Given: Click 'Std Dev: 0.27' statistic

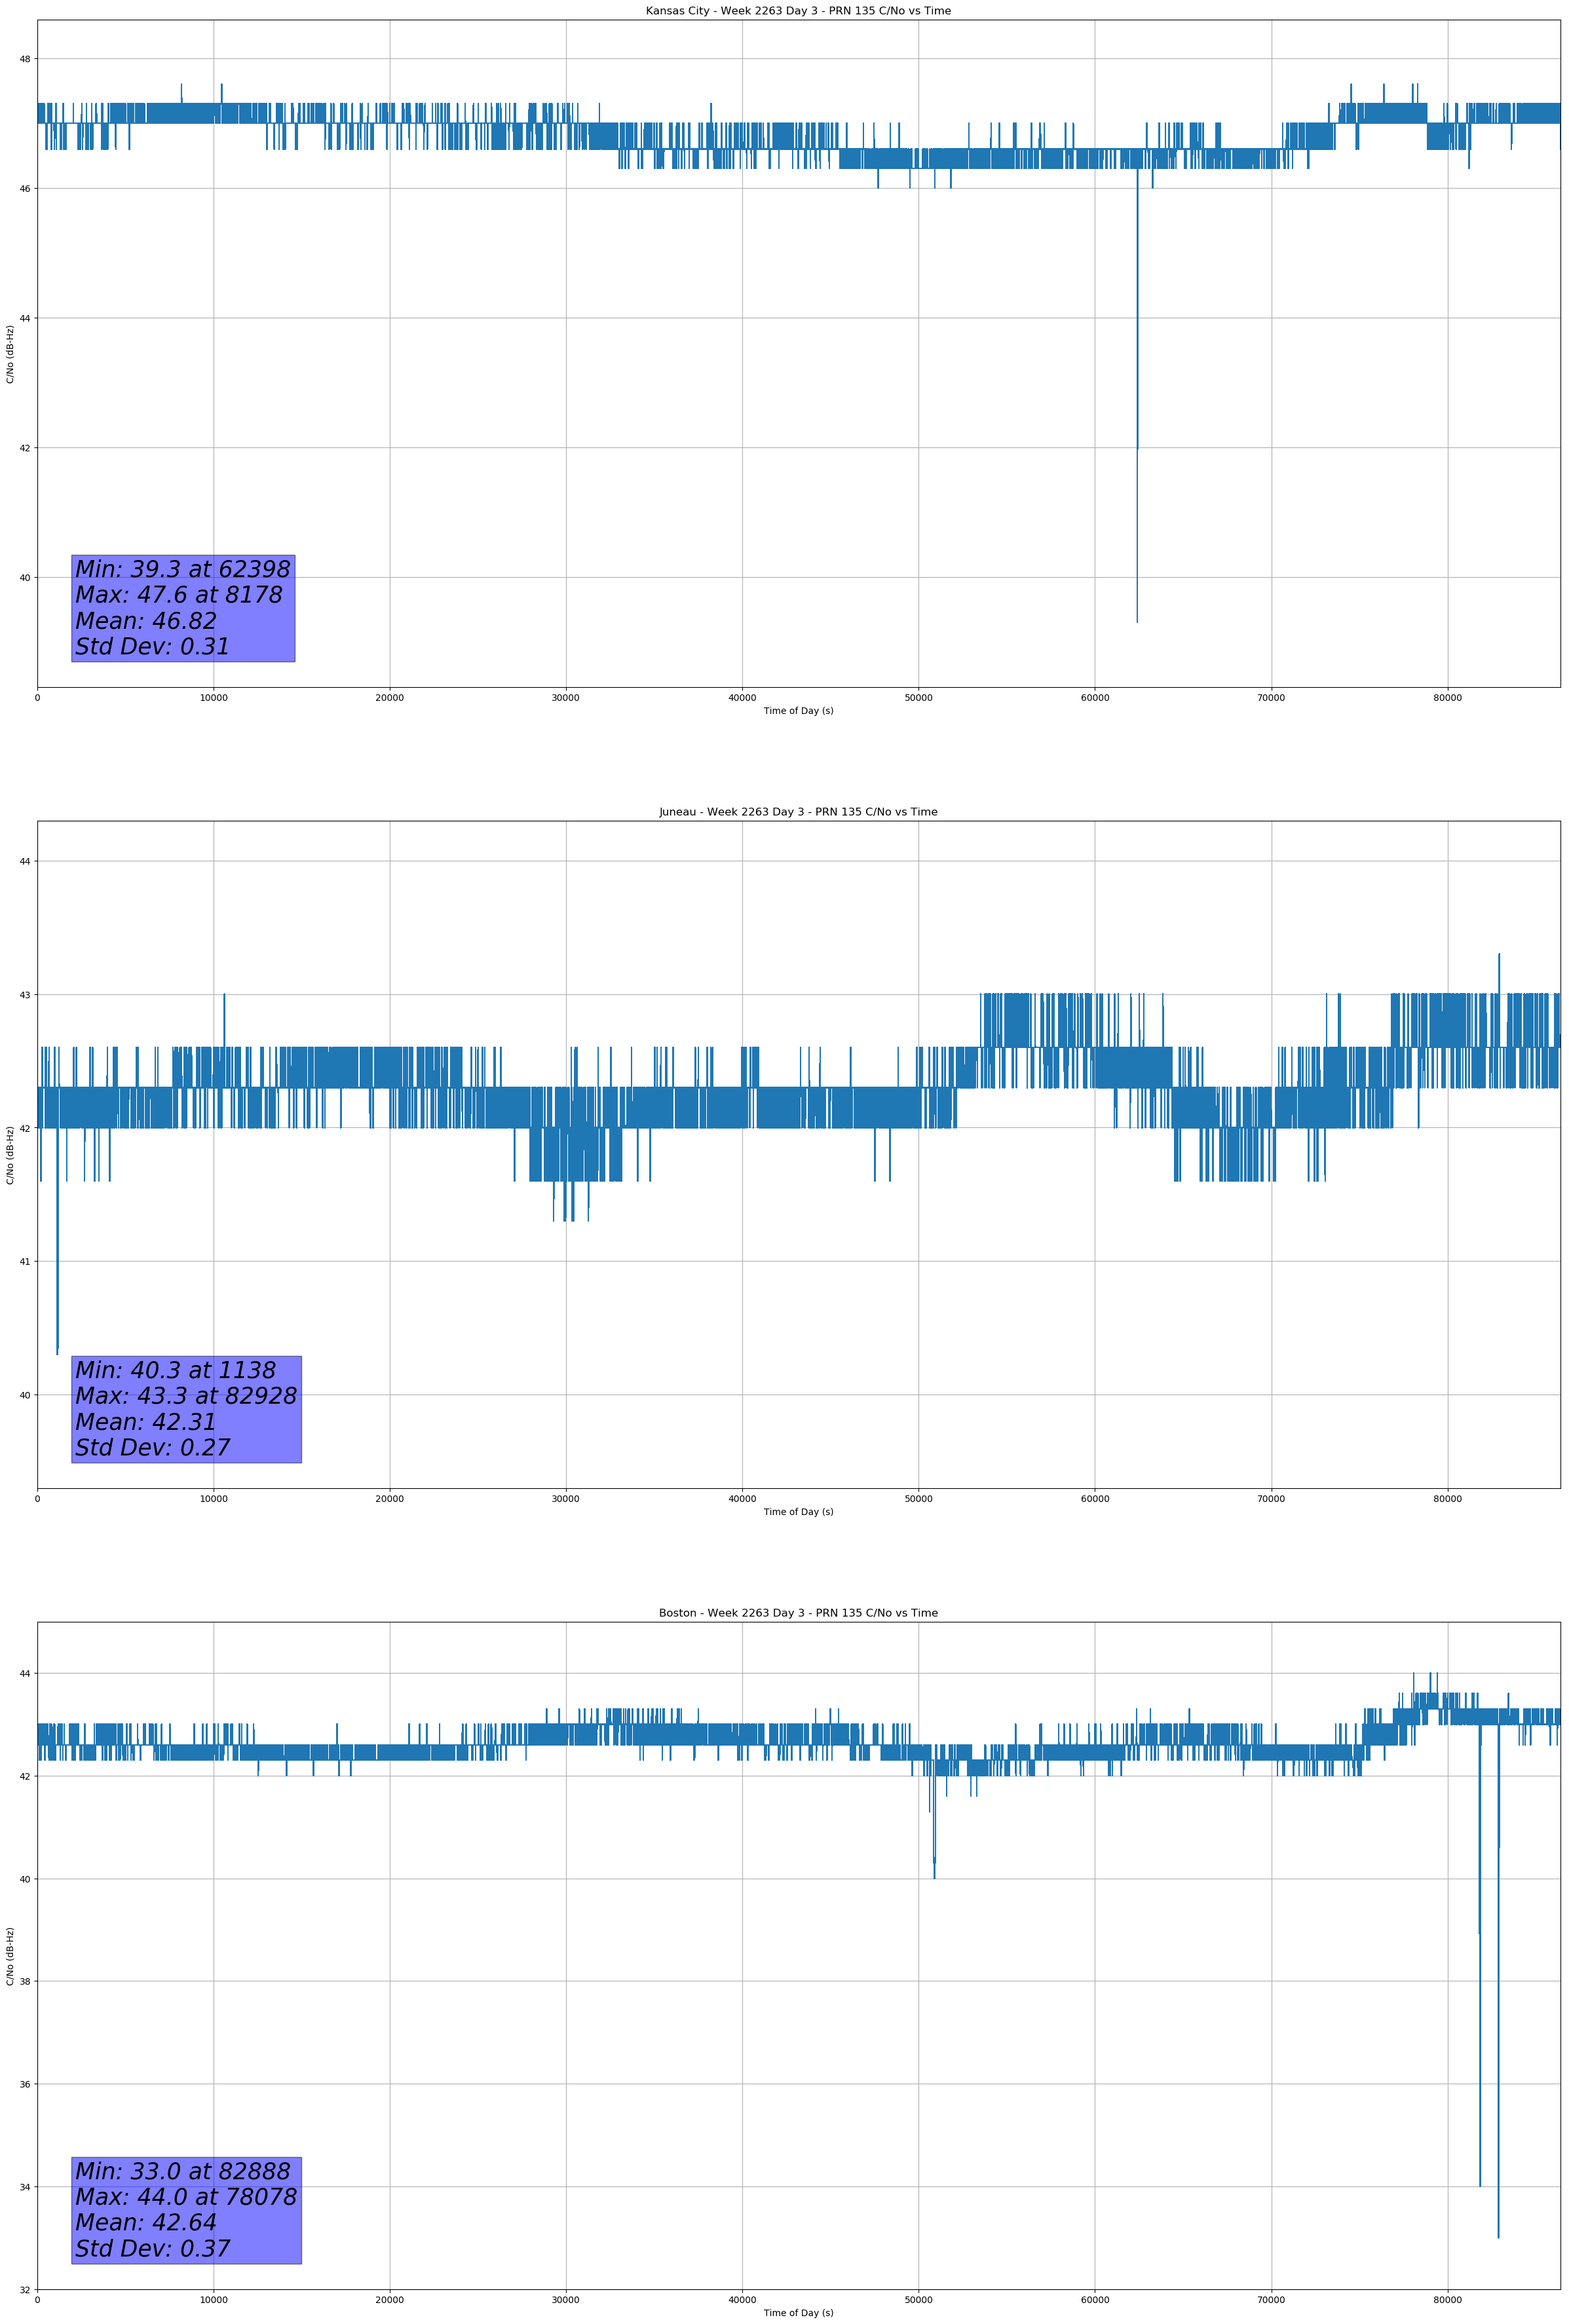Looking at the screenshot, I should click(x=153, y=1448).
